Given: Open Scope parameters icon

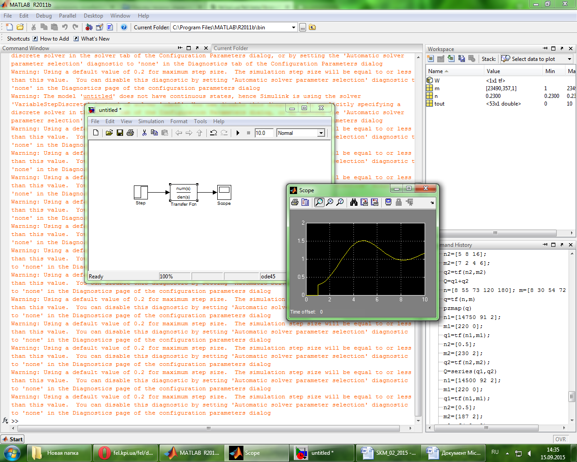Looking at the screenshot, I should coord(305,202).
